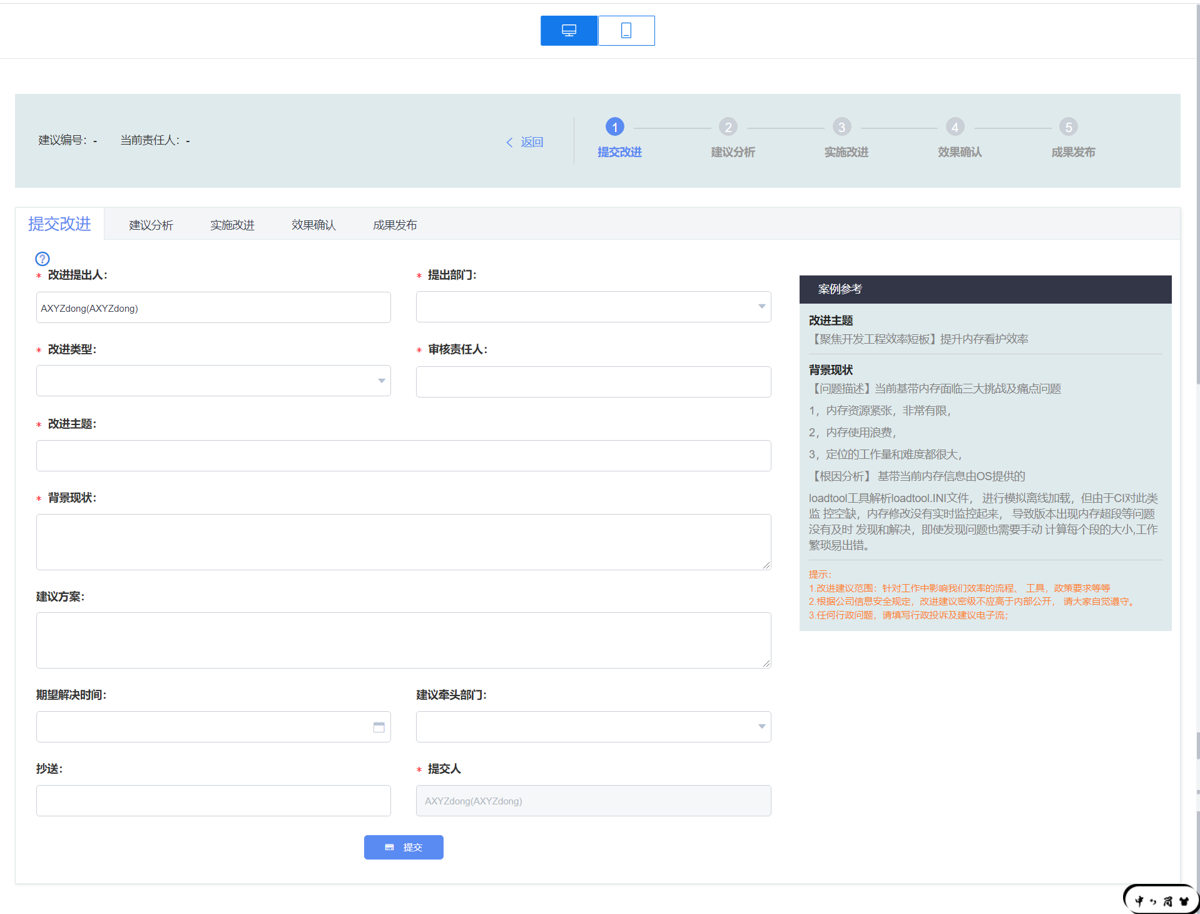The width and height of the screenshot is (1200, 914).
Task: Click step 5 circle 成果发布
Action: click(x=1069, y=127)
